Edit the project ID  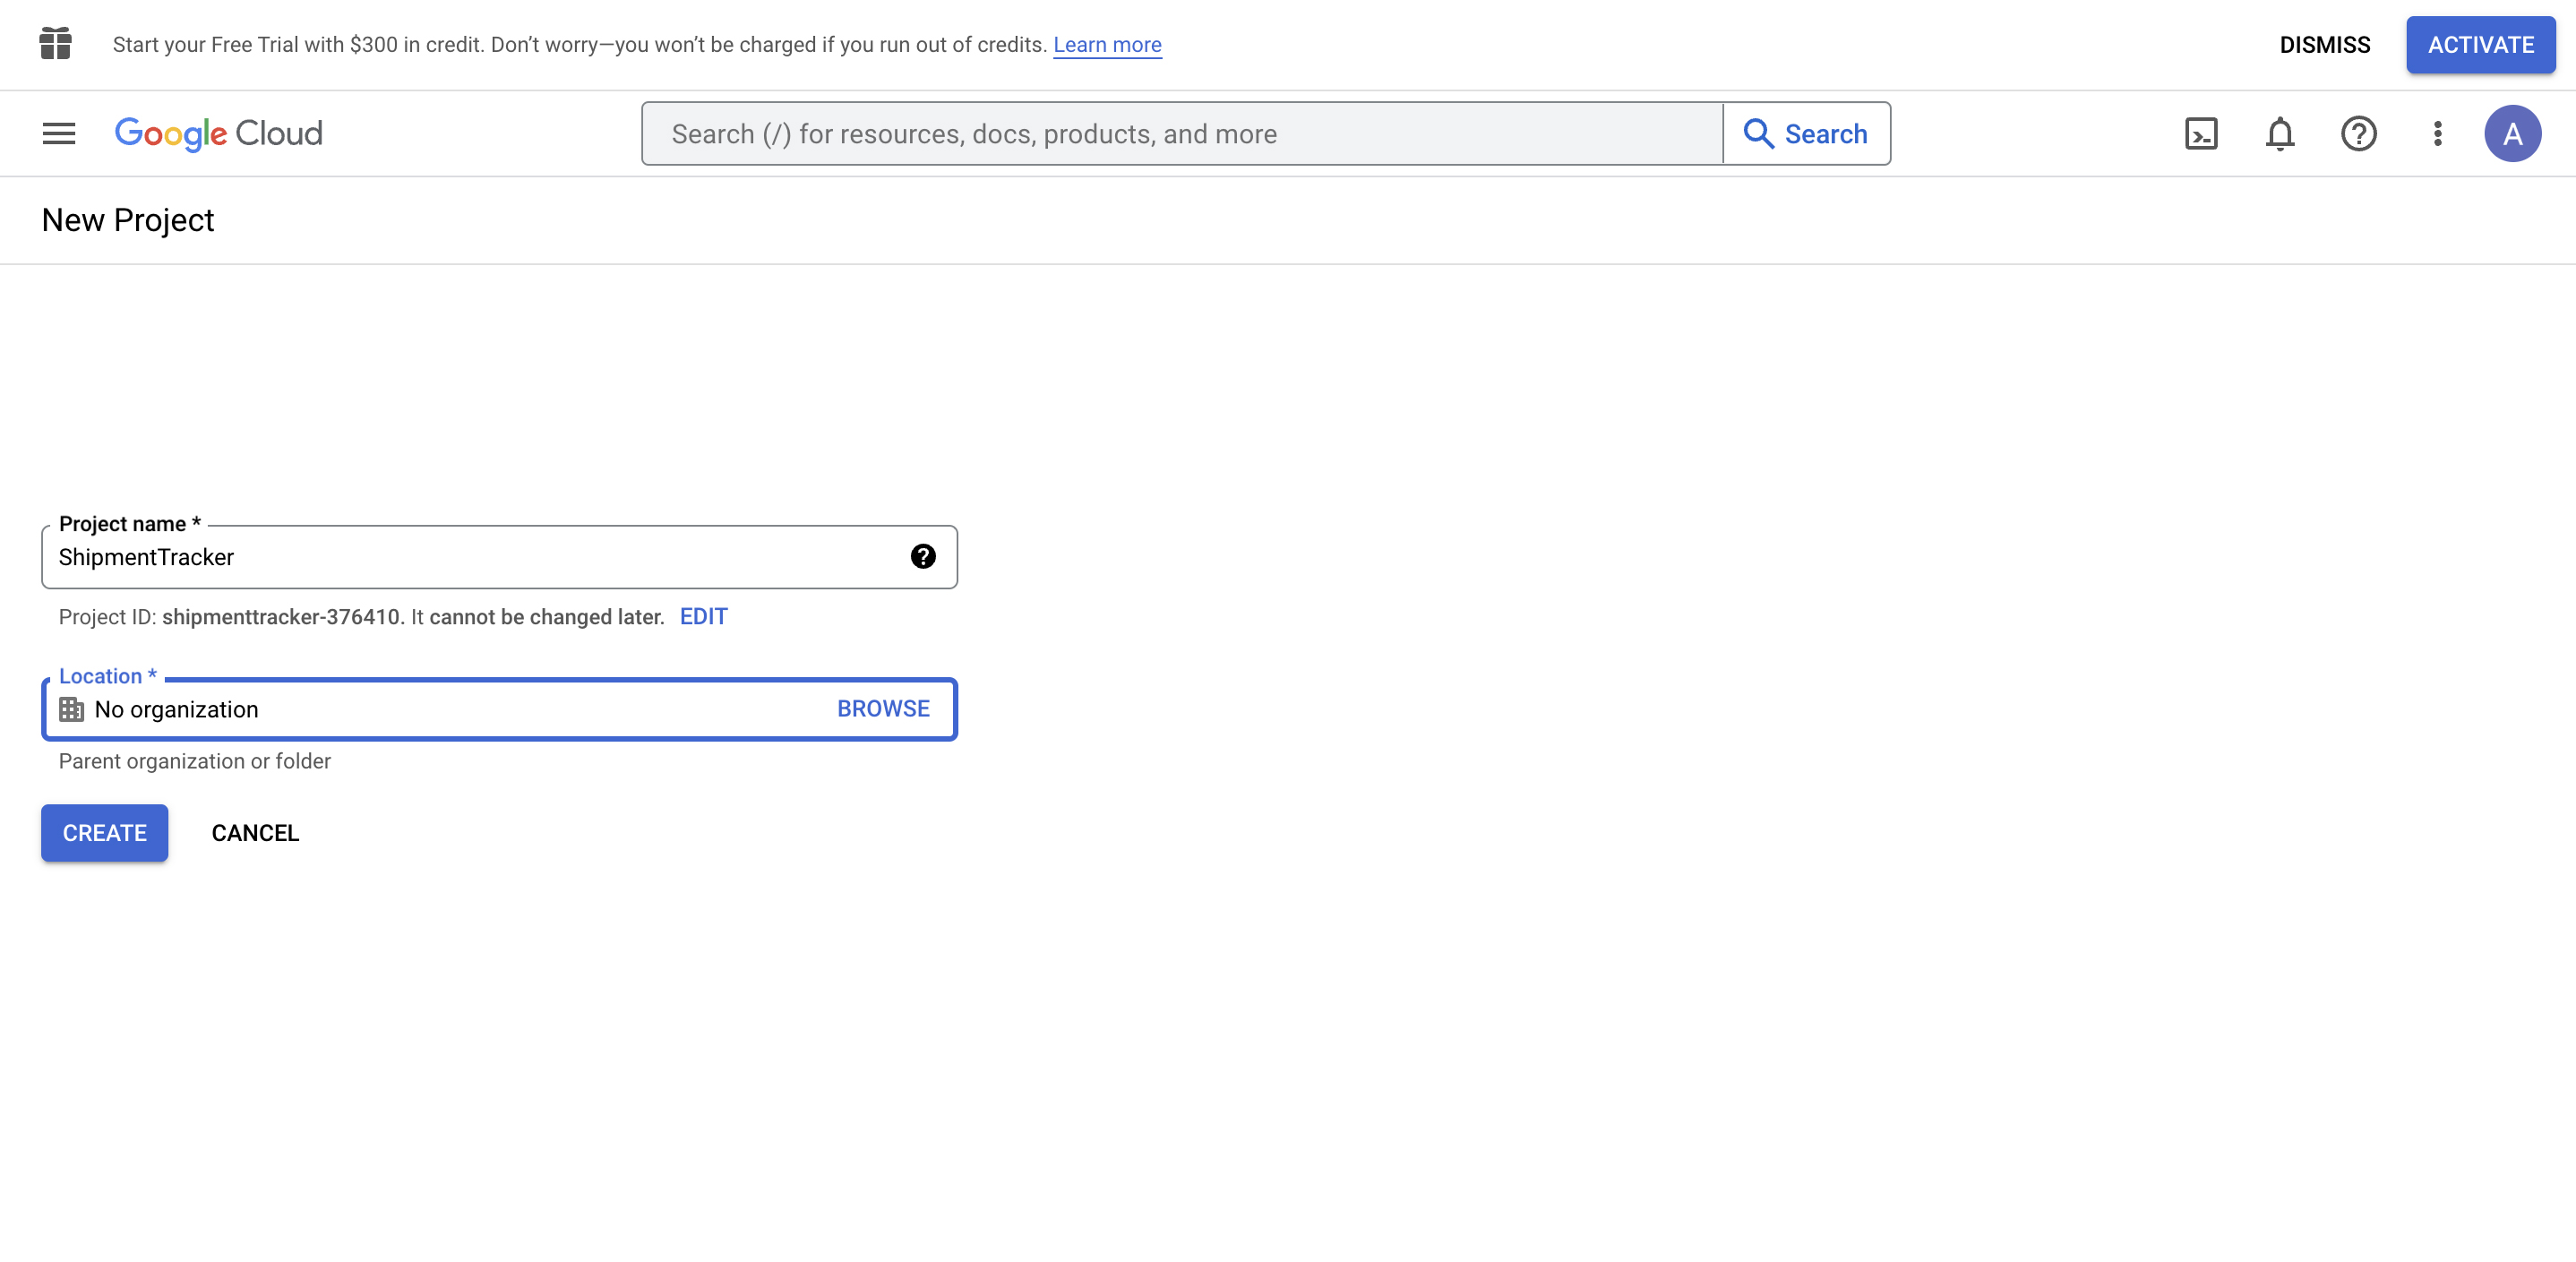[x=703, y=616]
